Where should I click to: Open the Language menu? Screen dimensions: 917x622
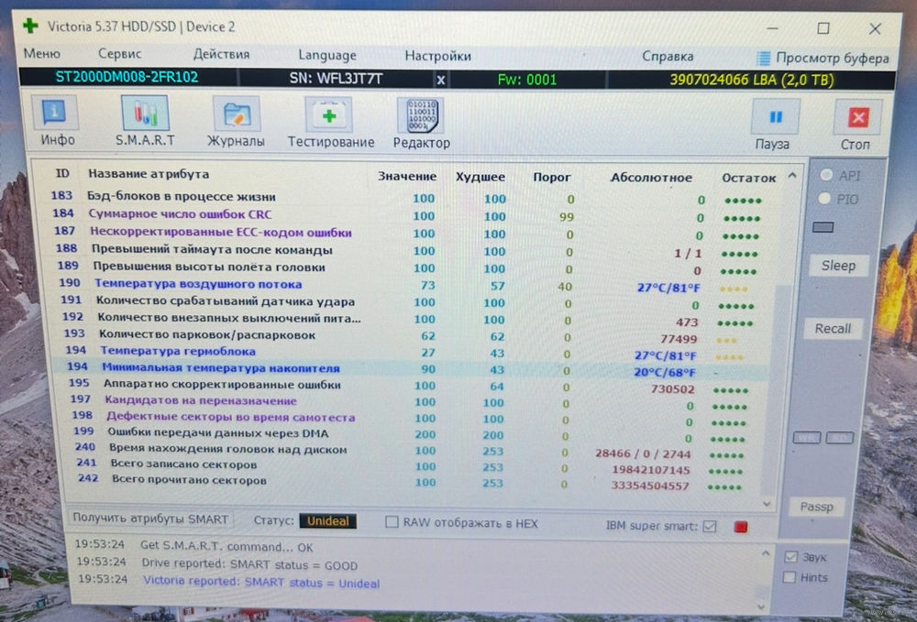click(x=327, y=55)
